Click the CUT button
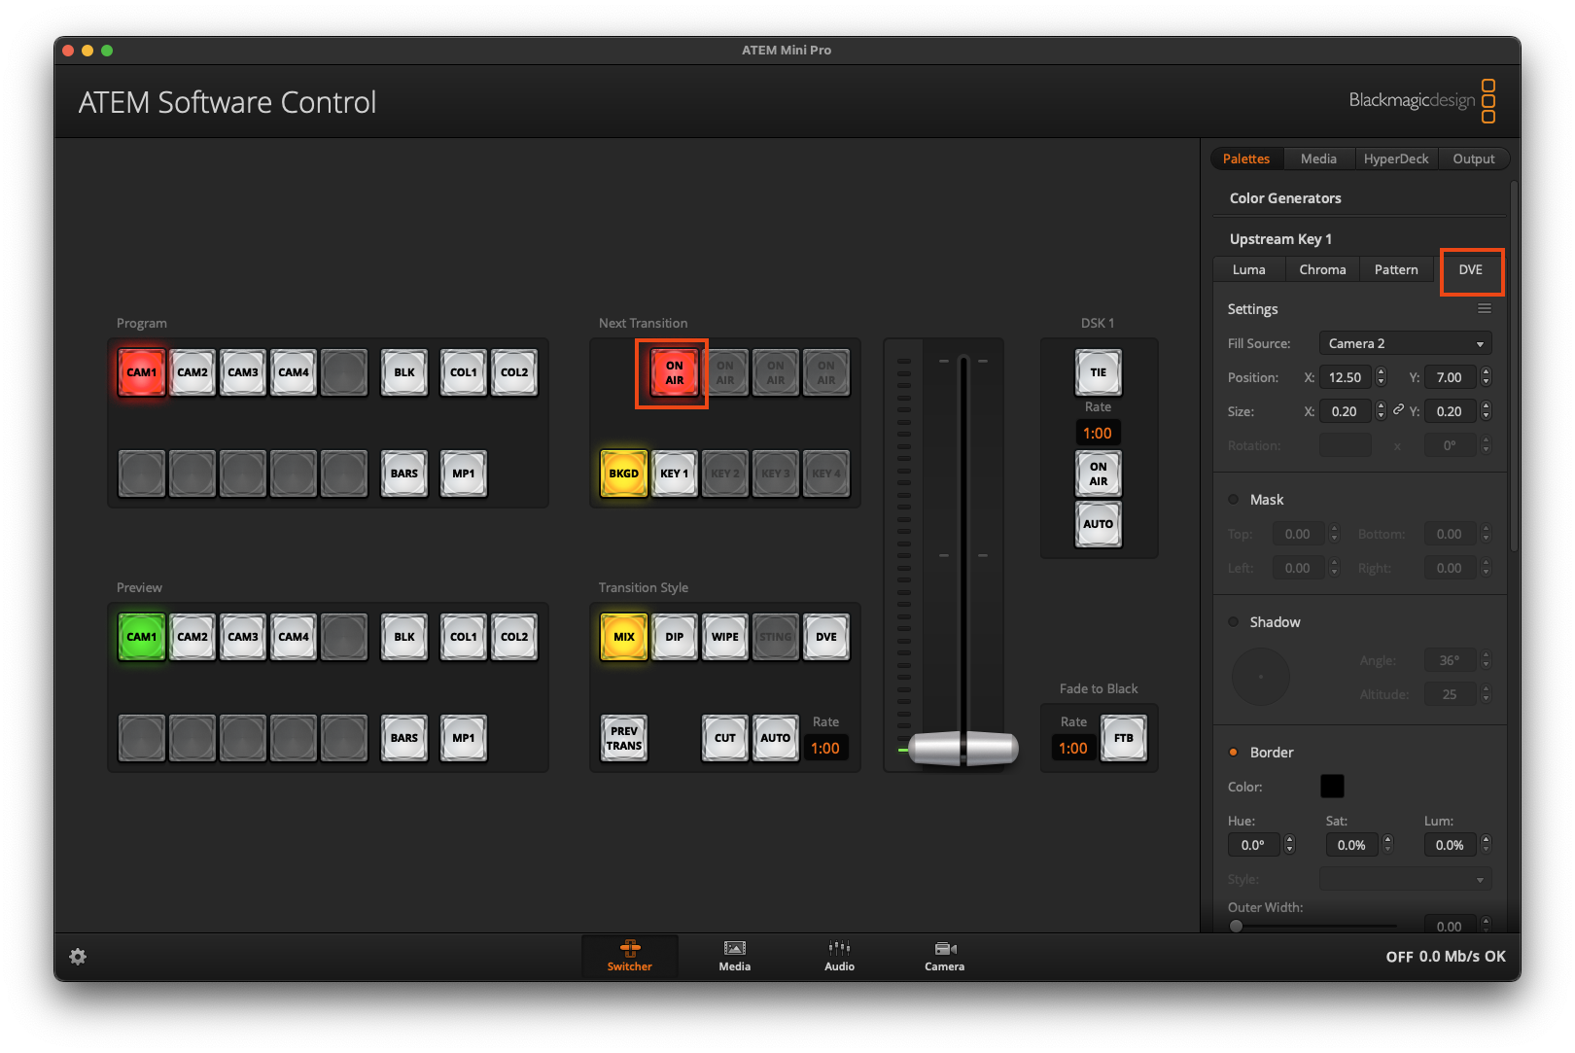 725,738
